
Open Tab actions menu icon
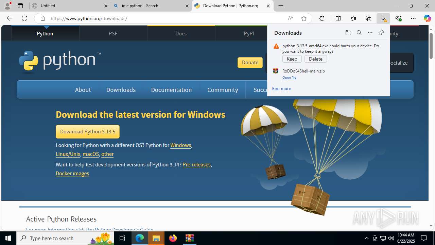[20, 6]
